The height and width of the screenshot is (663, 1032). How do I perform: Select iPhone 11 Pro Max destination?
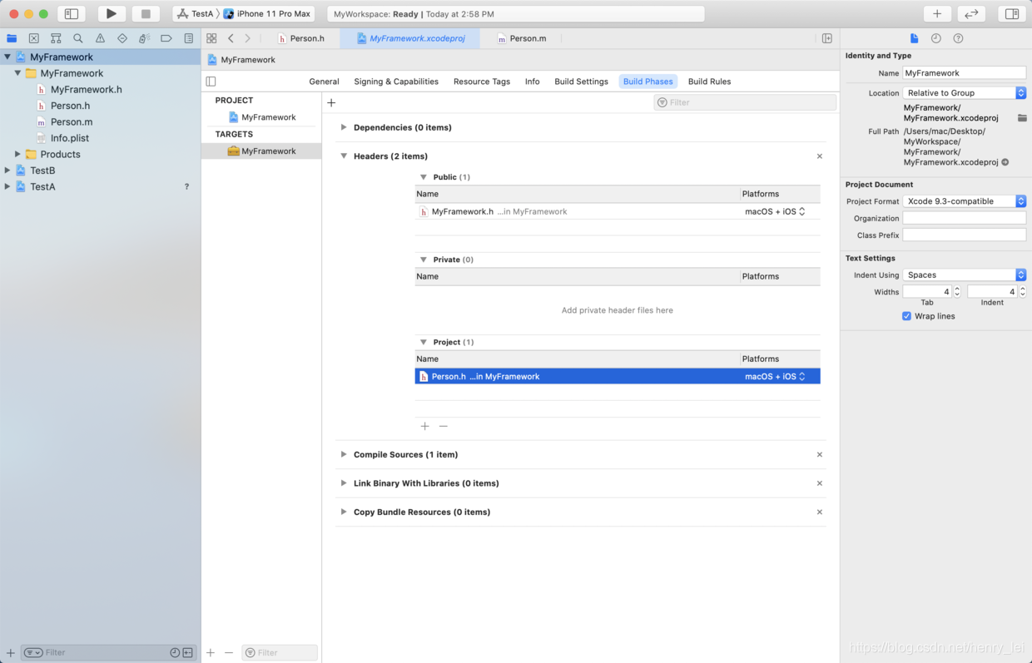[267, 14]
